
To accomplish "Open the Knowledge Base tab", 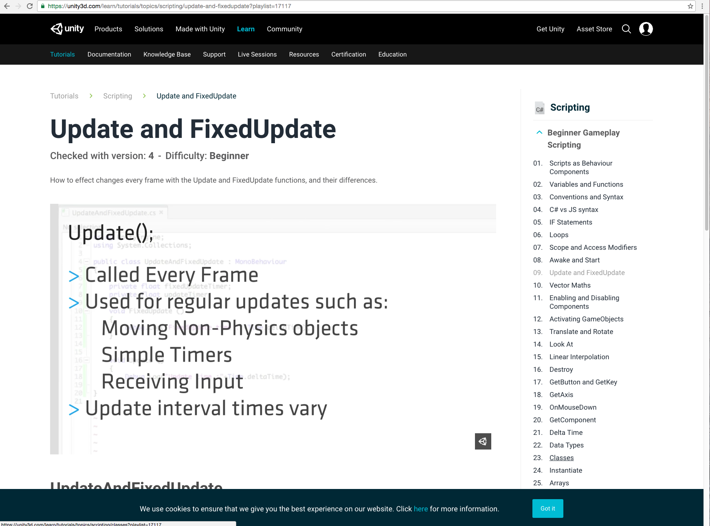I will (x=167, y=55).
